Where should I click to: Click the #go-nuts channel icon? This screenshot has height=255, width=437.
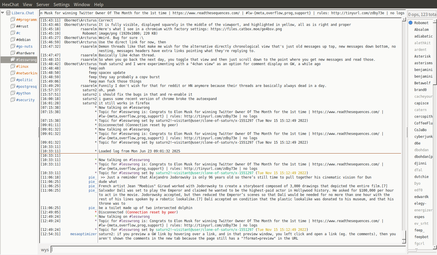point(13,46)
